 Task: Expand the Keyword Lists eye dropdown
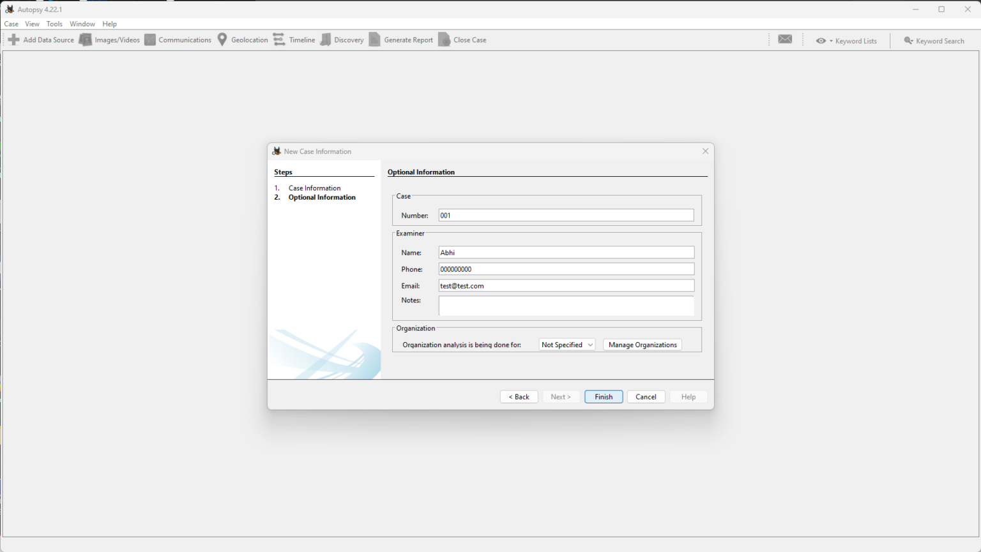point(824,41)
